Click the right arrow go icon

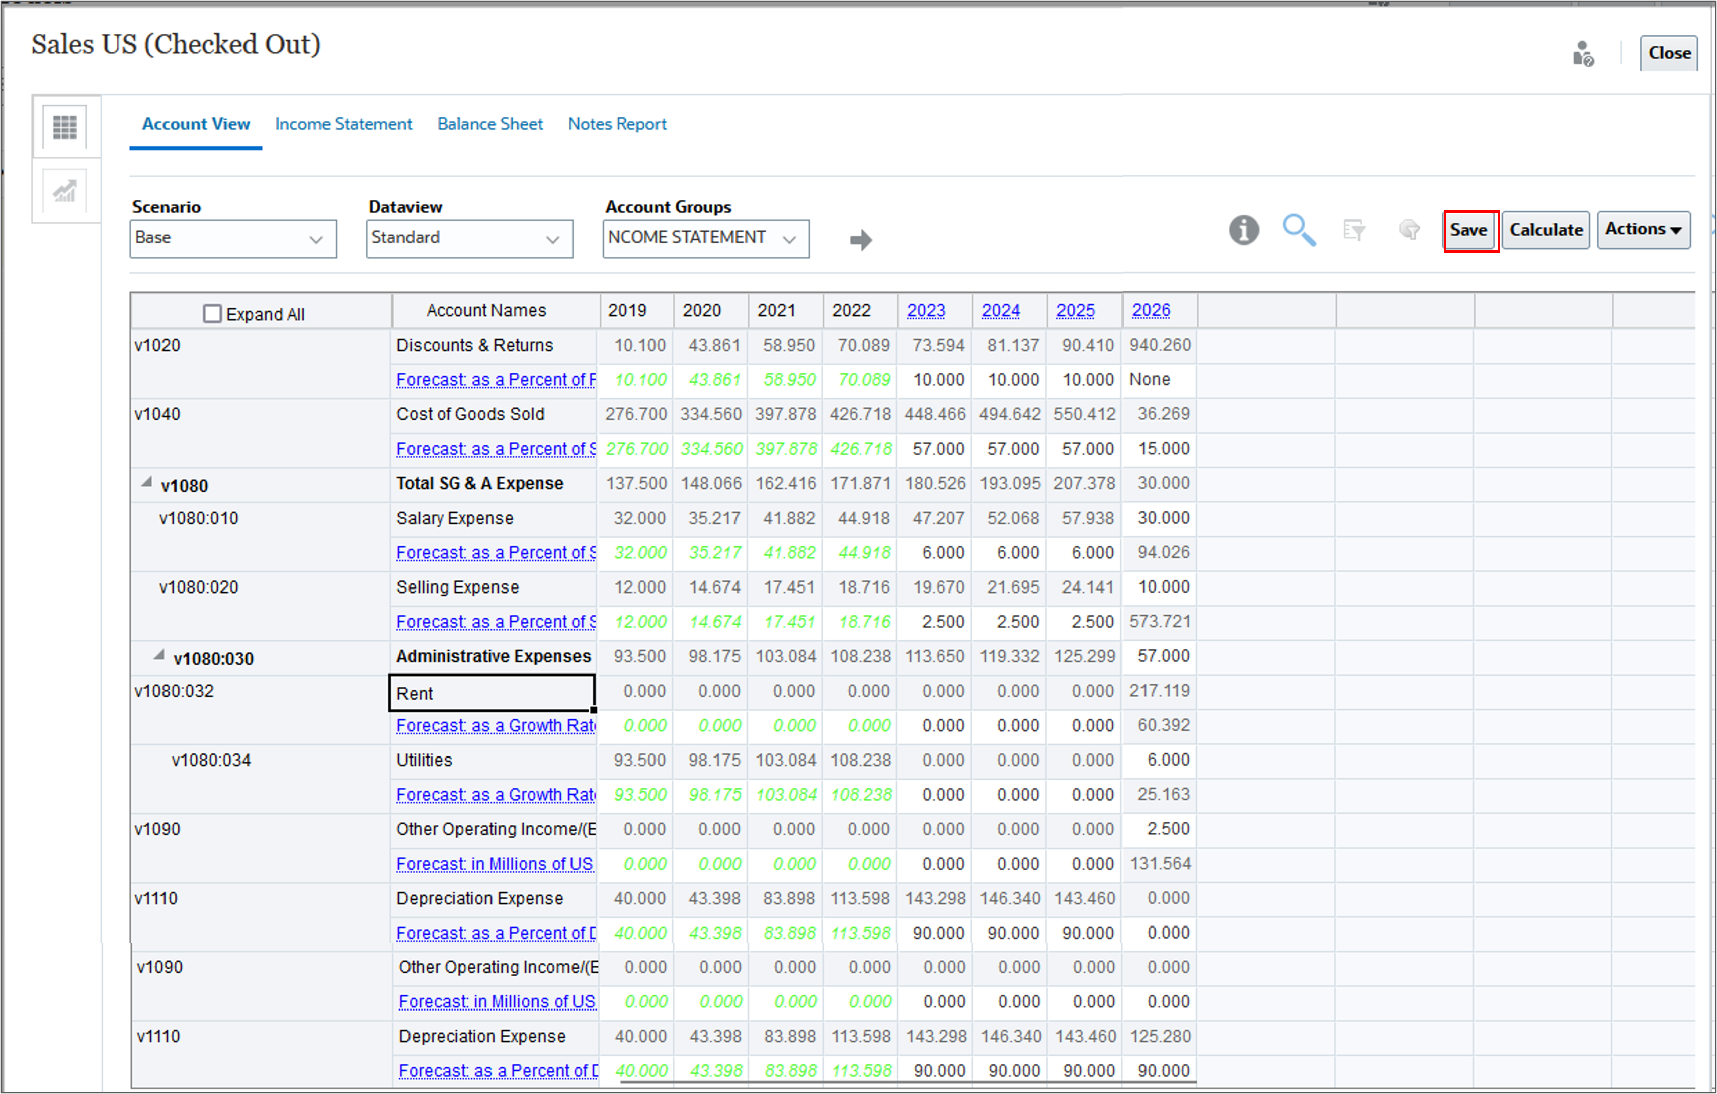click(x=861, y=239)
